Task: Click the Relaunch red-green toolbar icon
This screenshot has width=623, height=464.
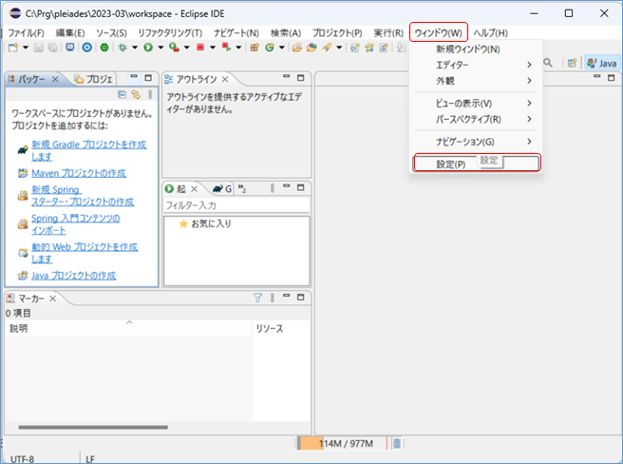Action: click(x=226, y=48)
